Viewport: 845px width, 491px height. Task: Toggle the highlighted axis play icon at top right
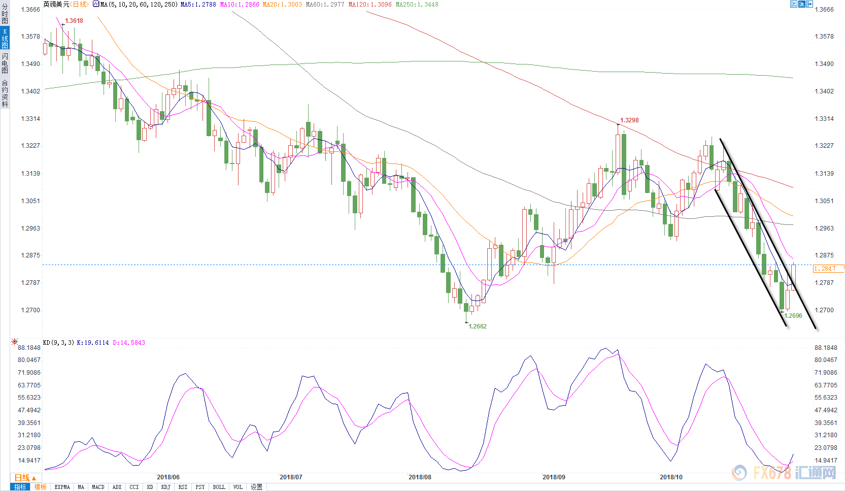click(x=802, y=4)
